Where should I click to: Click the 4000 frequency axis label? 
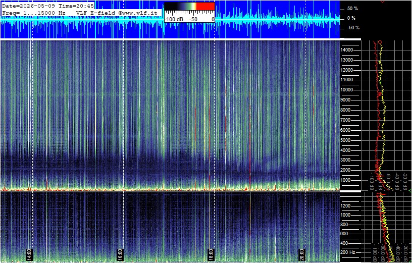tap(346, 150)
